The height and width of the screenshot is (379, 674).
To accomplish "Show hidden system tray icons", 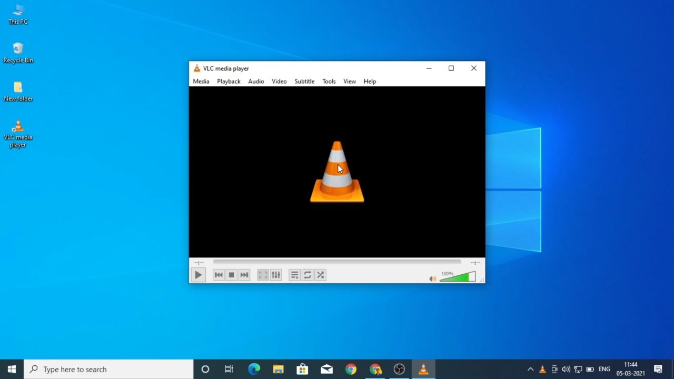I will point(530,369).
